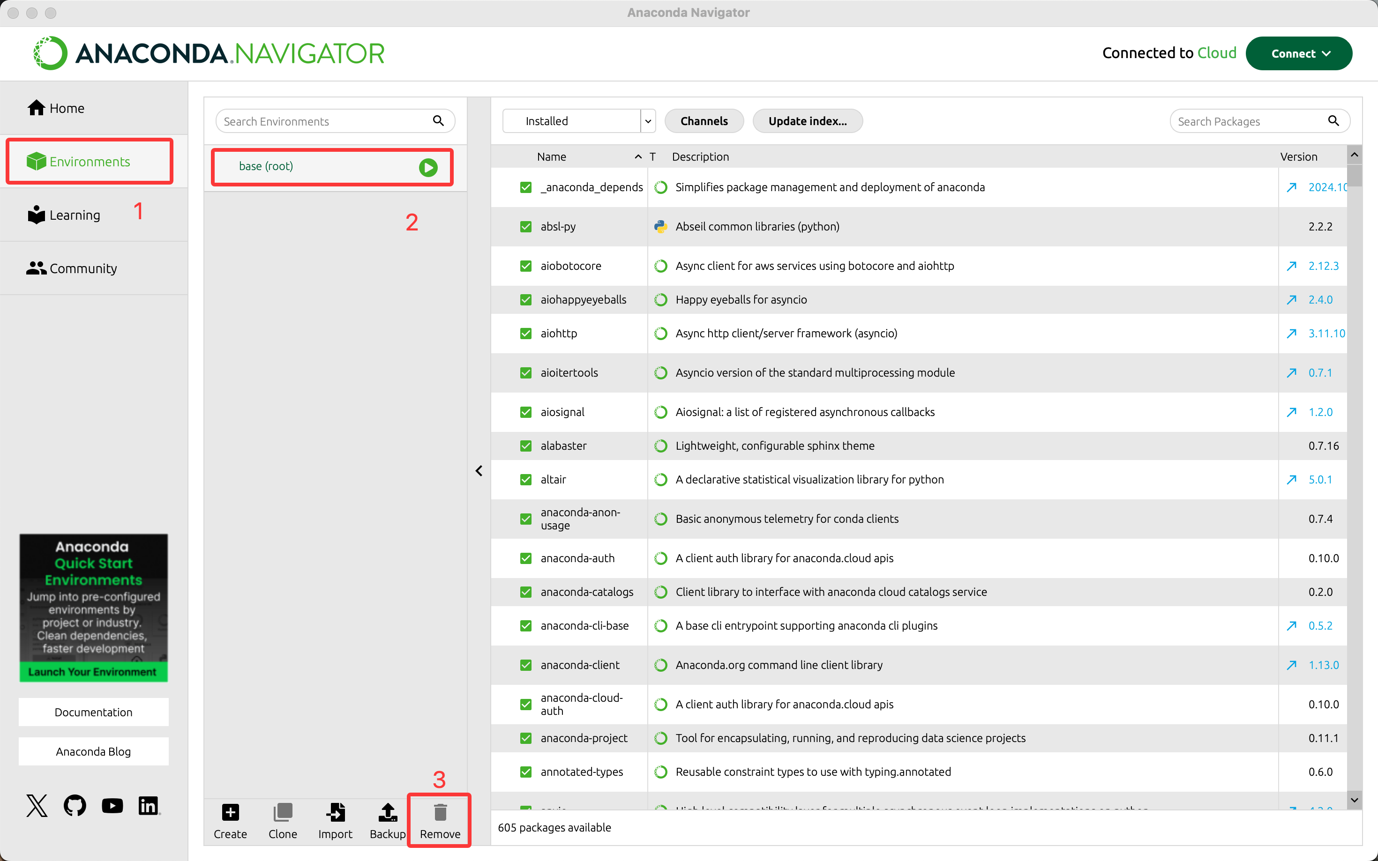Screen dimensions: 1378x861
Task: Open the GitHub icon link
Action: pyautogui.click(x=75, y=805)
